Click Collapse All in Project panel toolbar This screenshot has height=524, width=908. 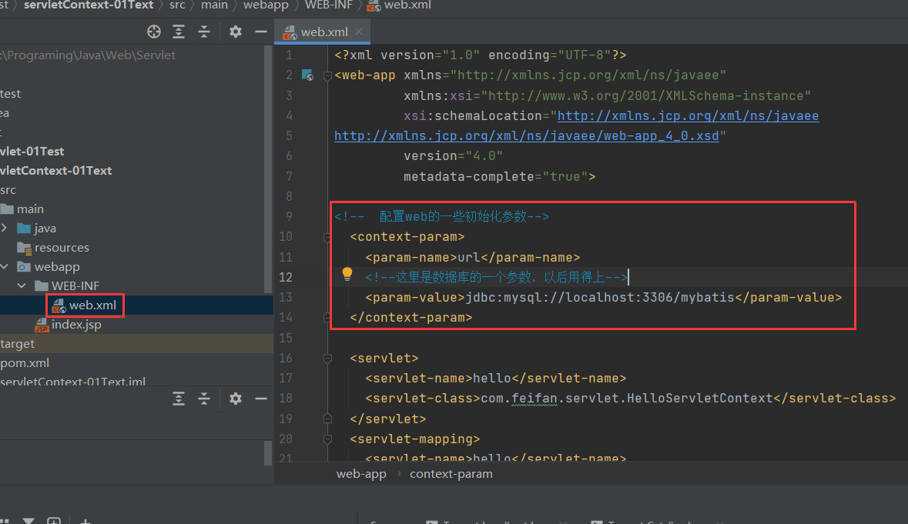(204, 32)
